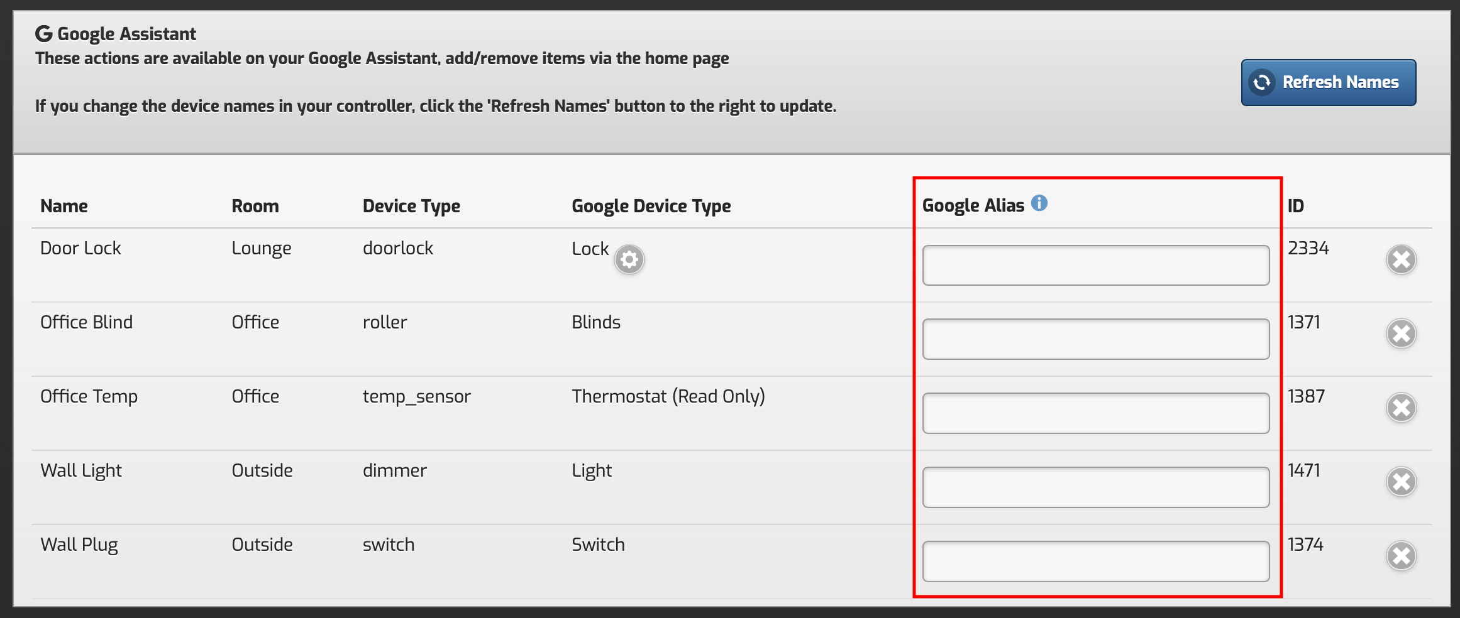1460x618 pixels.
Task: Click the Lock Google device type text
Action: [590, 249]
